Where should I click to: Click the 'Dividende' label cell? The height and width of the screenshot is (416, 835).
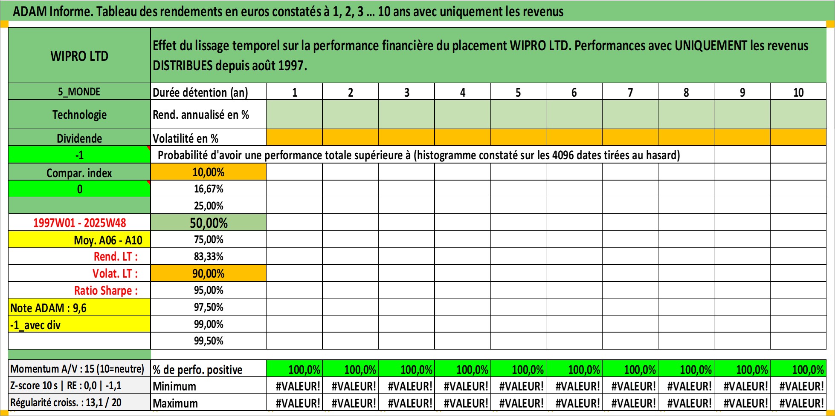point(79,138)
